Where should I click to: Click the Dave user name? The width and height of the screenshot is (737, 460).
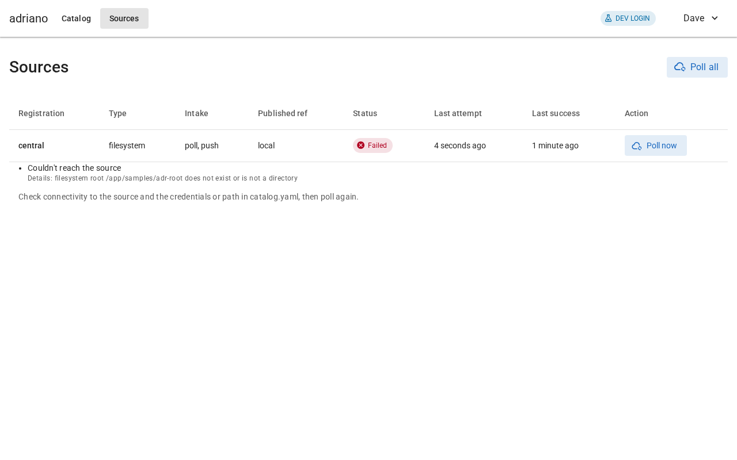[694, 18]
